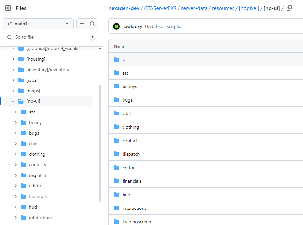This screenshot has height=225, width=303.
Task: Open hawkroxy user profile link
Action: point(132,26)
